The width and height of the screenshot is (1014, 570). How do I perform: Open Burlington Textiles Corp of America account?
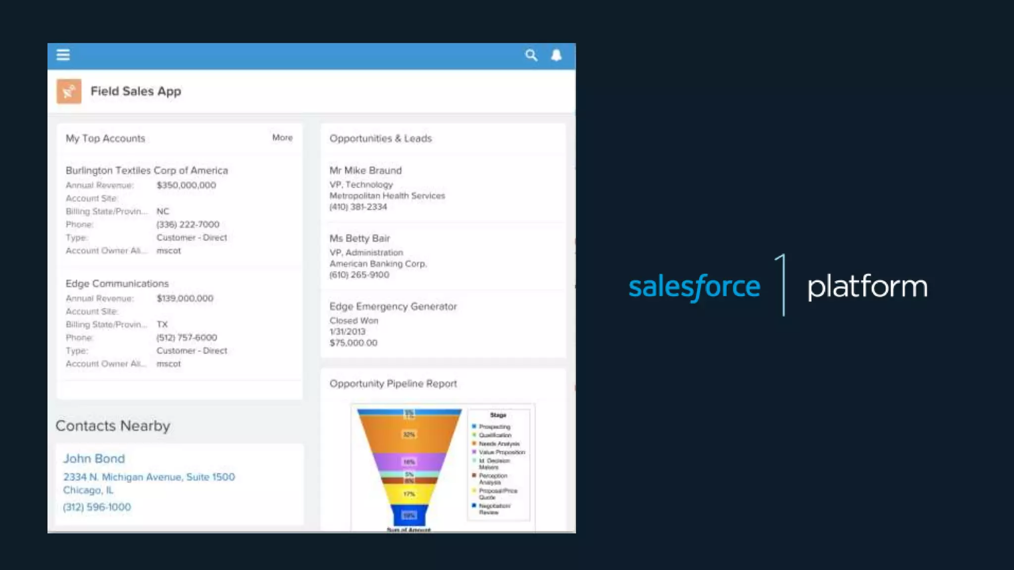(147, 170)
